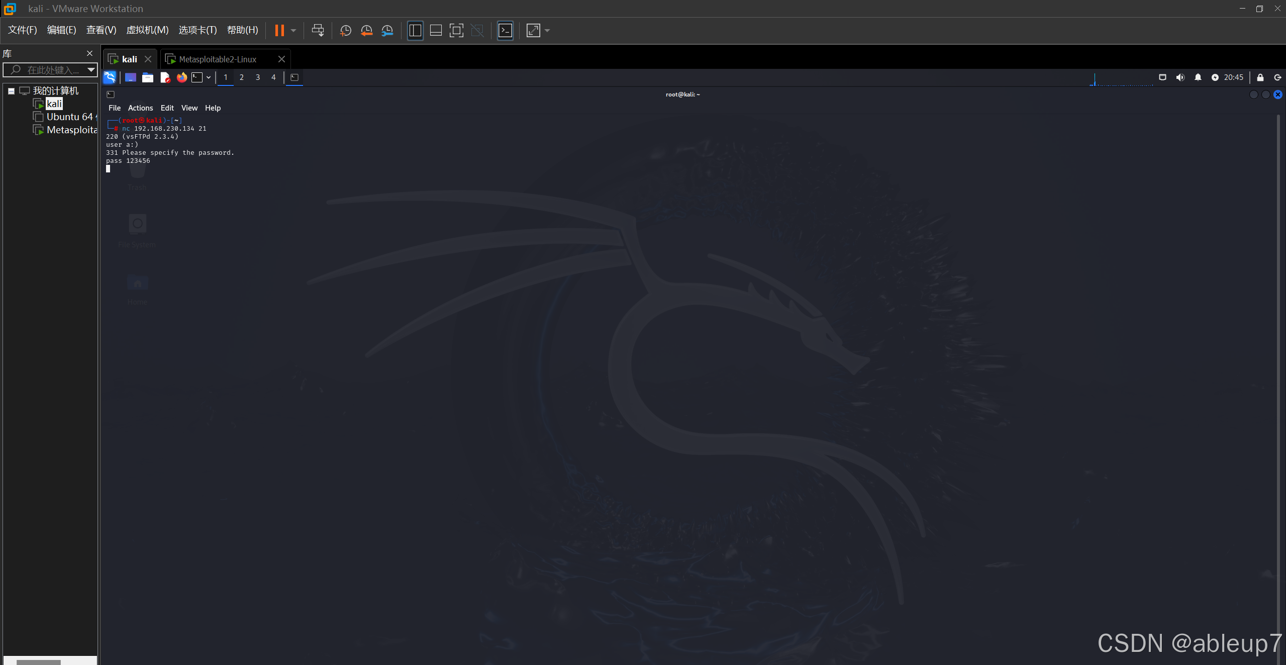
Task: Take a snapshot of this virtual machine
Action: tap(346, 31)
